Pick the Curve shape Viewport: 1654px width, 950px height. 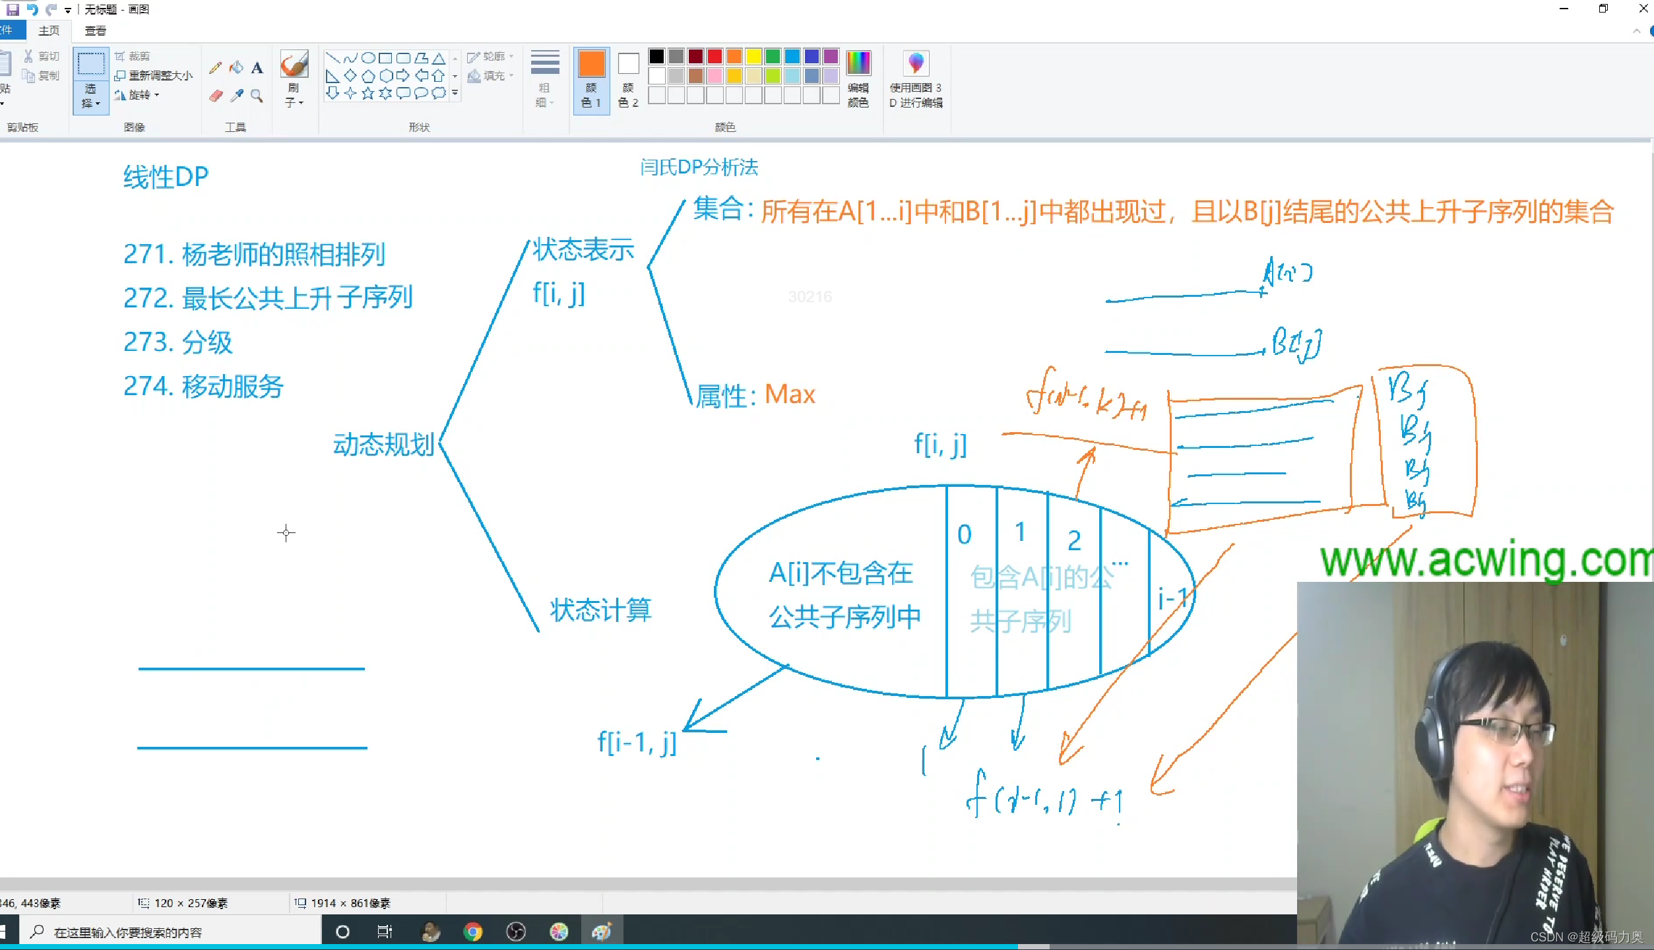point(350,58)
